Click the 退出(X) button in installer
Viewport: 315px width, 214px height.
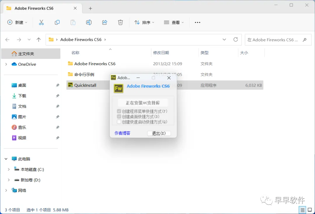point(159,133)
